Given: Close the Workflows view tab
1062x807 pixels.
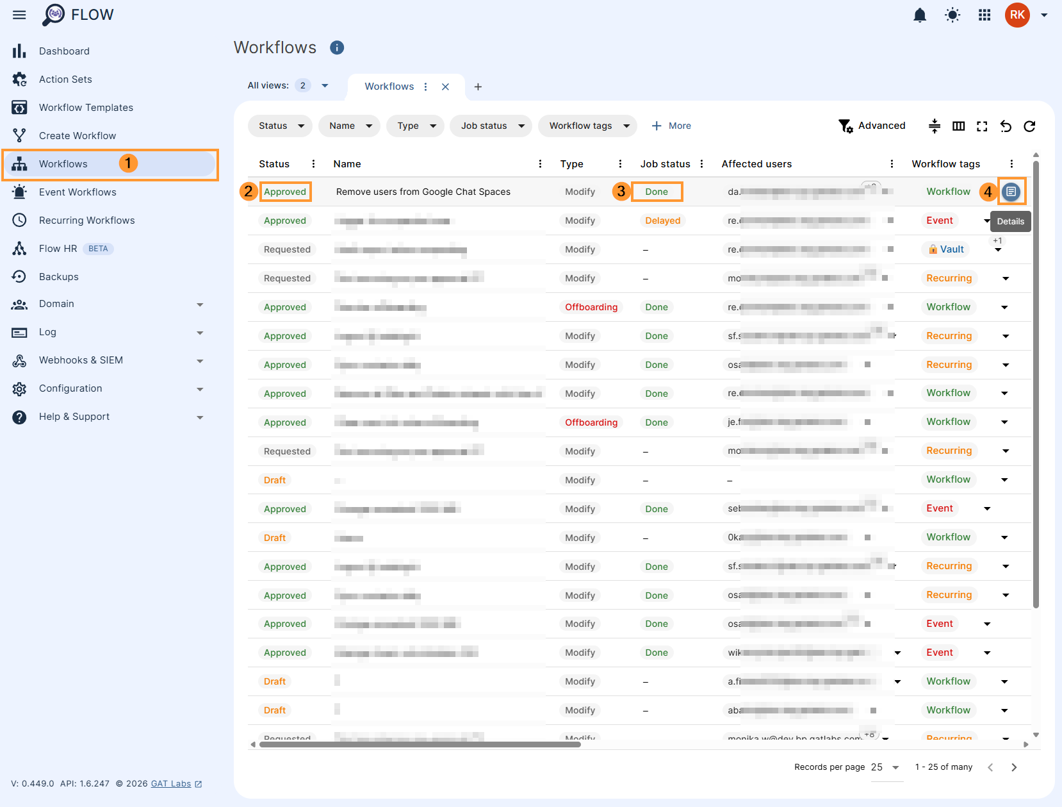Looking at the screenshot, I should pyautogui.click(x=445, y=87).
